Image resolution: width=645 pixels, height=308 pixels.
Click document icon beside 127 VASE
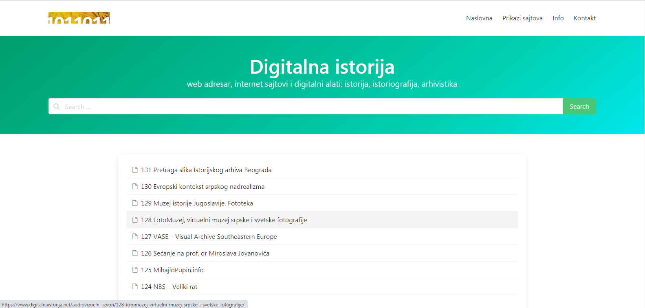pos(135,236)
